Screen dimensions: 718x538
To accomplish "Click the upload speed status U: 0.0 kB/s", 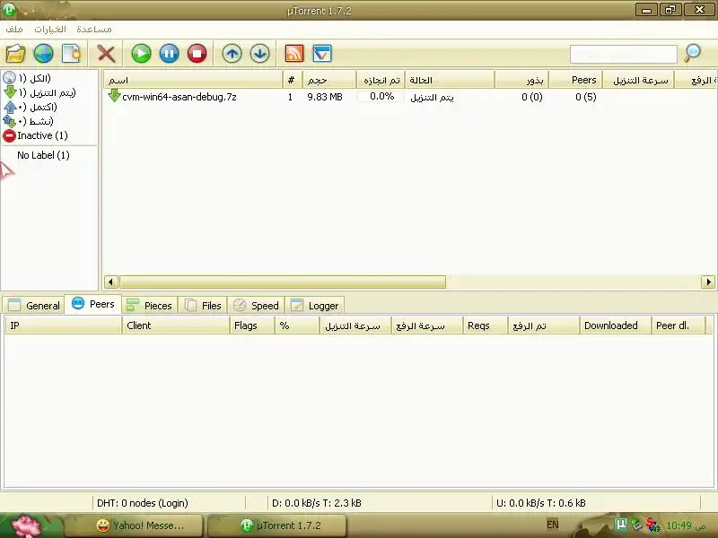I will 541,503.
